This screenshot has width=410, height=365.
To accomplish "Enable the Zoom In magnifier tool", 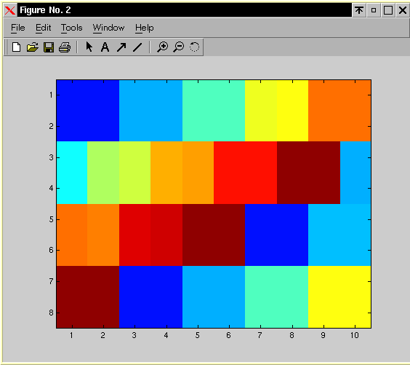I will (x=162, y=47).
